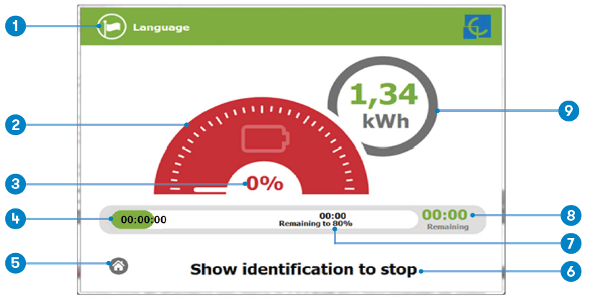Click callout marker number 9
The height and width of the screenshot is (299, 590).
point(569,111)
